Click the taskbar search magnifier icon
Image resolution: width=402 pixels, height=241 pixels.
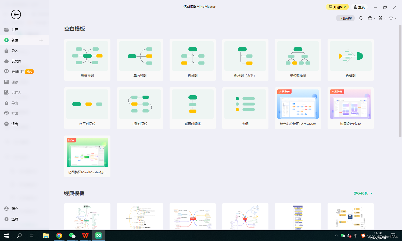pos(19,236)
